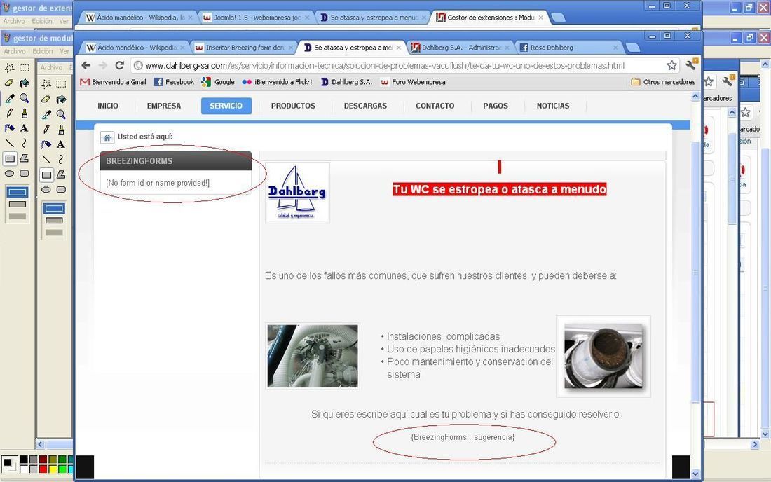The height and width of the screenshot is (482, 771).
Task: Open DESCARGAS in site navigation
Action: click(365, 106)
